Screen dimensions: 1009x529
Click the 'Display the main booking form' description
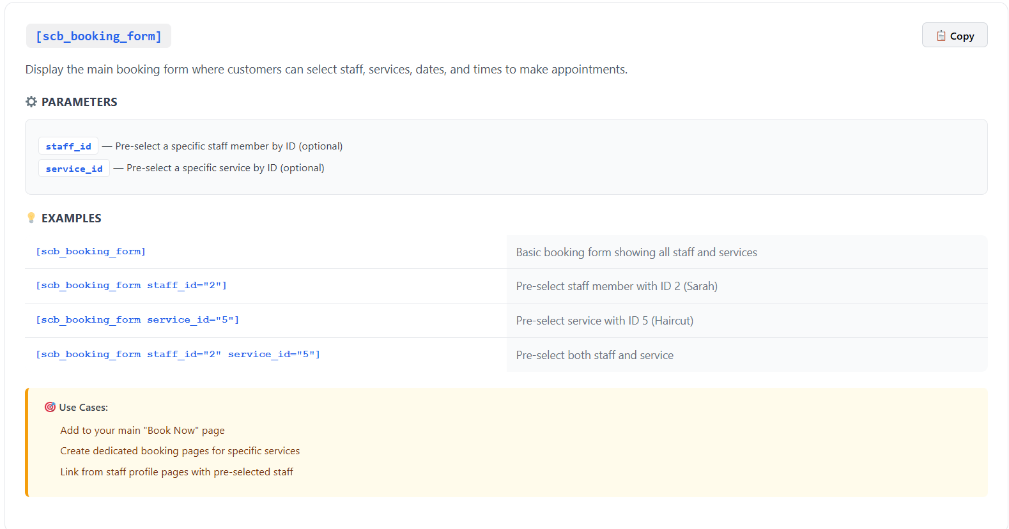pos(327,70)
